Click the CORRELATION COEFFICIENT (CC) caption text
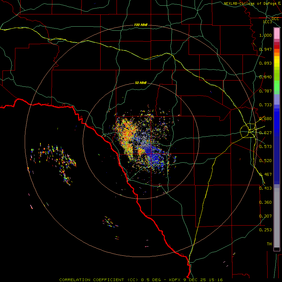The width and height of the screenshot is (282, 282). 99,280
